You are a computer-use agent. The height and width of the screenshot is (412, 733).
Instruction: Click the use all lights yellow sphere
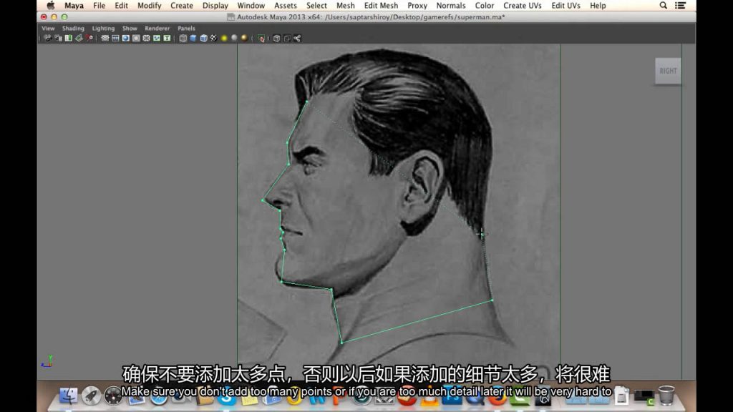224,39
